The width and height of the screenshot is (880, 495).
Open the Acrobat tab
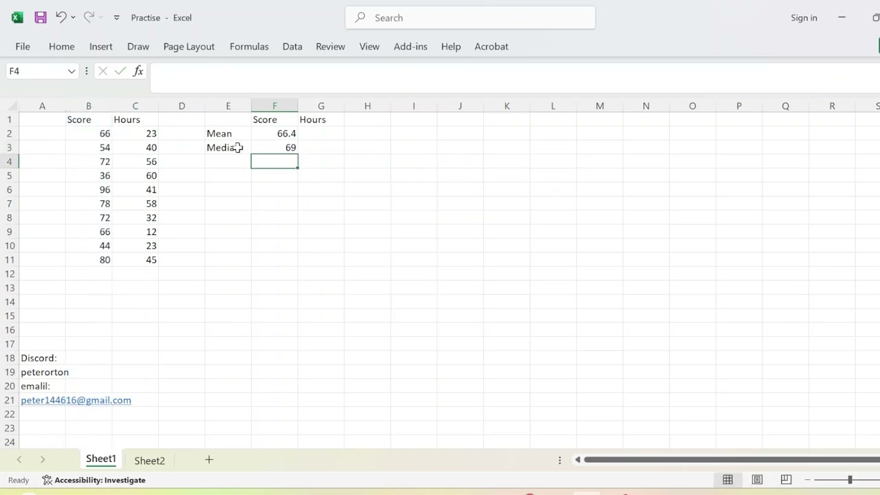[x=492, y=46]
